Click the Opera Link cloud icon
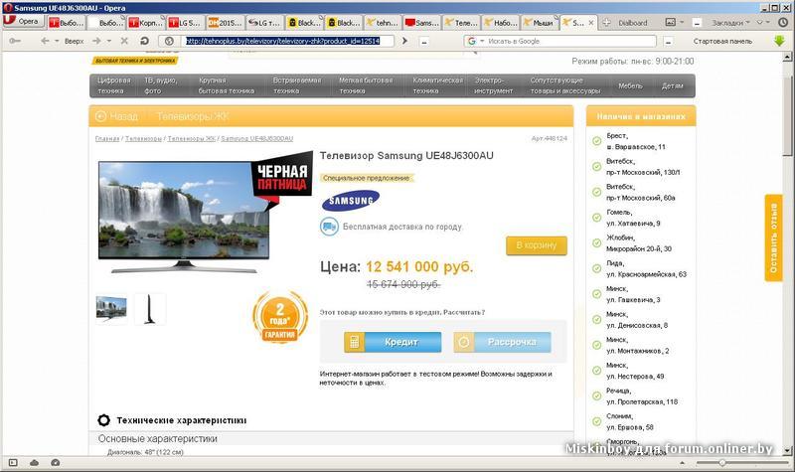The image size is (795, 472). point(35,462)
